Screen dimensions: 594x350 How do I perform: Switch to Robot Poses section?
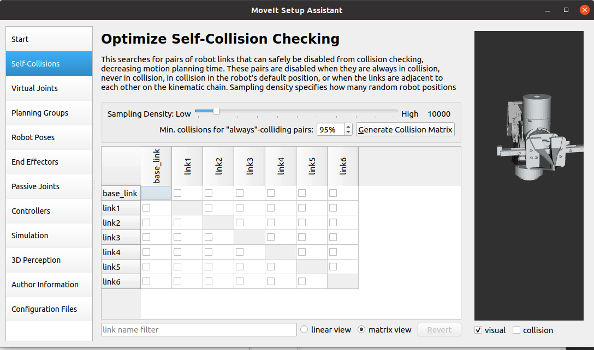tap(49, 137)
